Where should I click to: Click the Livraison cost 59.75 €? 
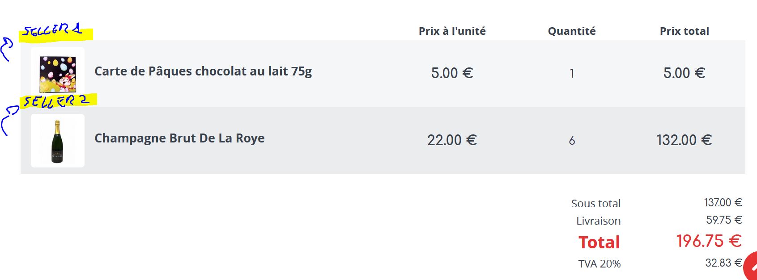pyautogui.click(x=723, y=220)
